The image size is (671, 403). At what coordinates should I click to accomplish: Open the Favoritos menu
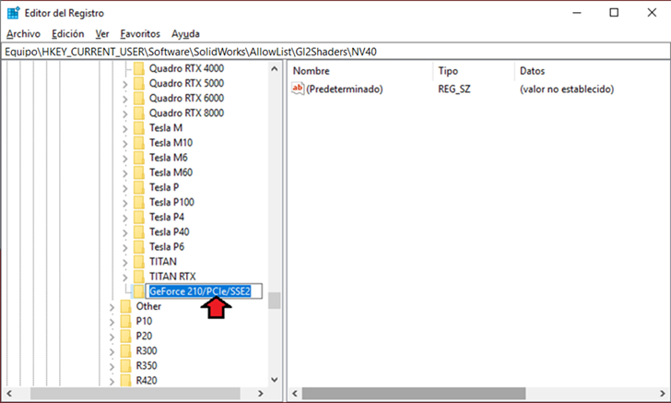[x=140, y=34]
